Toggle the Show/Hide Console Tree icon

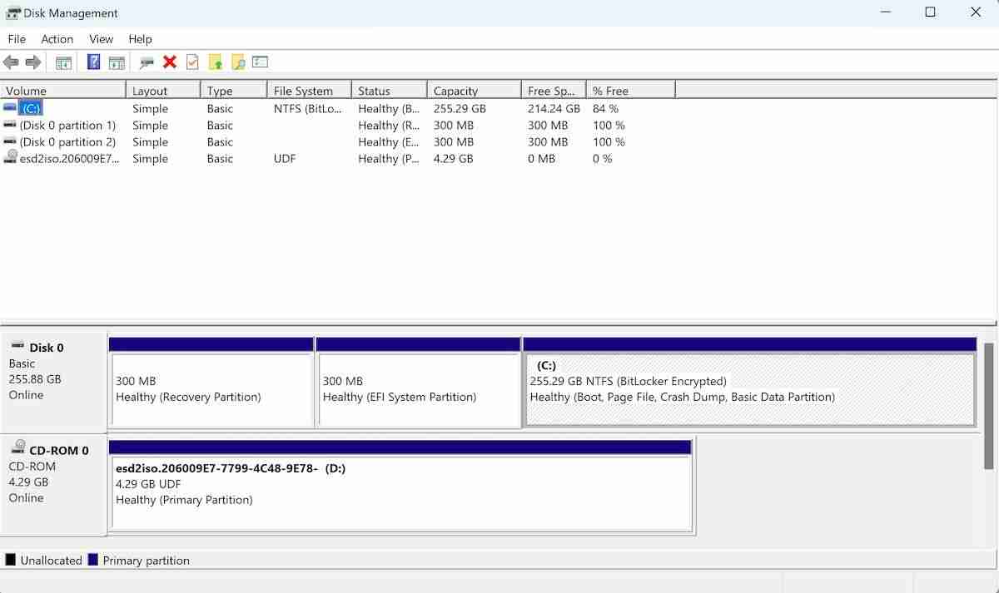[x=63, y=62]
